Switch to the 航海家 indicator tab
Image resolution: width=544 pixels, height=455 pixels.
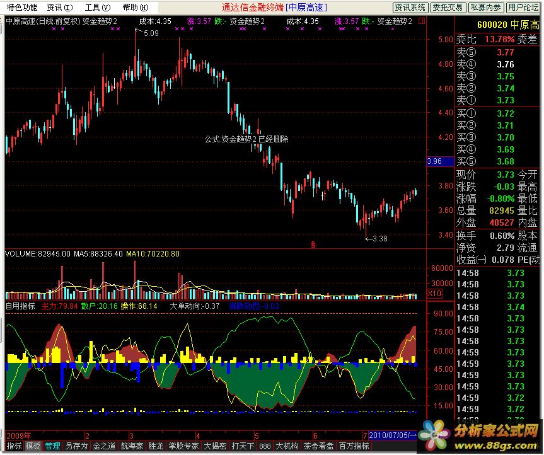[132, 446]
